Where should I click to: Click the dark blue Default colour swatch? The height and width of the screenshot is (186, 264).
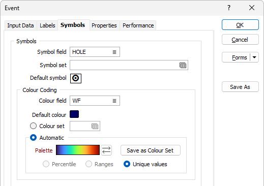(x=74, y=114)
